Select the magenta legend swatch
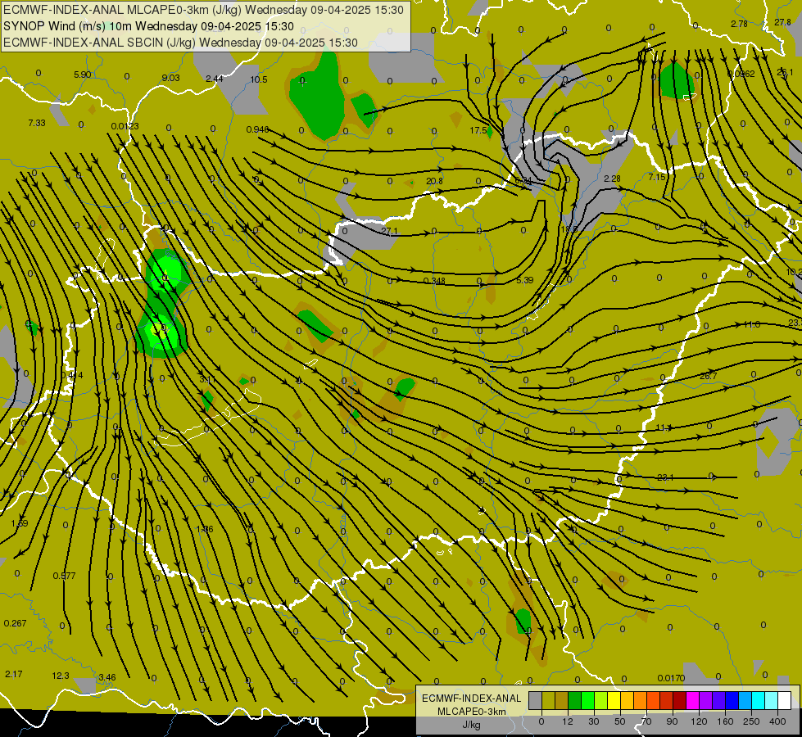This screenshot has width=802, height=737. pyautogui.click(x=692, y=700)
